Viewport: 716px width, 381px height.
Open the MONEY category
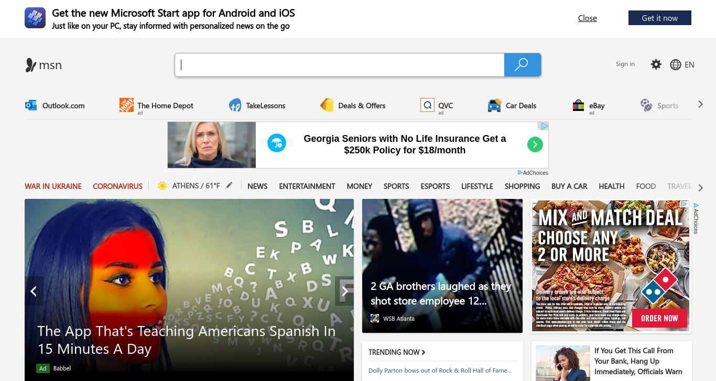[360, 186]
